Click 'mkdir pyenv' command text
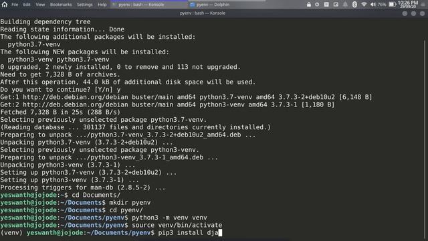The image size is (428, 241). click(130, 202)
